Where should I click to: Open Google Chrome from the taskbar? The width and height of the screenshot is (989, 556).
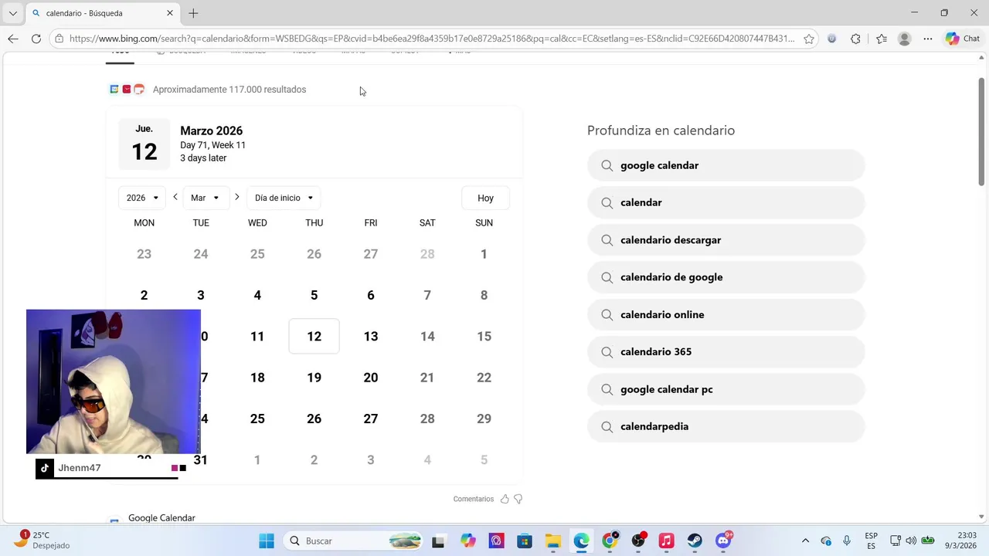tap(610, 541)
